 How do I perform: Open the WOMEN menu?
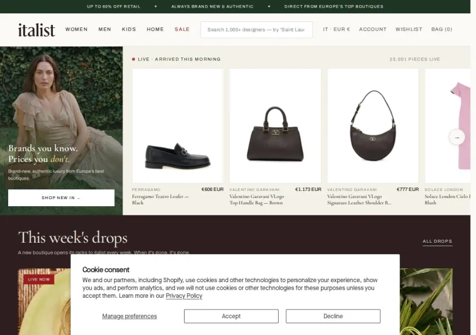pyautogui.click(x=77, y=30)
